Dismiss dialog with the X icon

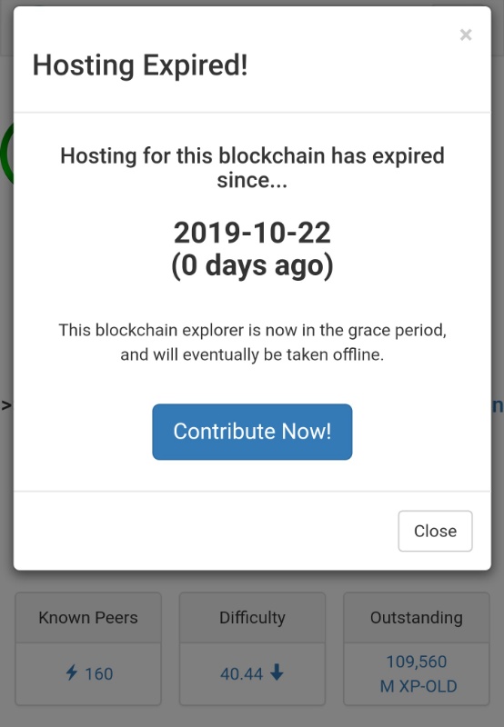click(466, 35)
